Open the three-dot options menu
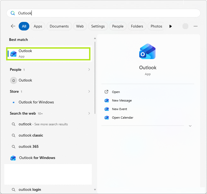The image size is (207, 194). 195,26
